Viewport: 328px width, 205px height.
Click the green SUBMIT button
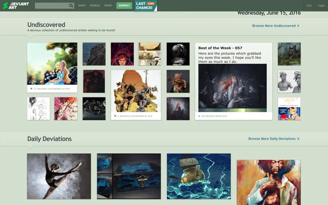tap(124, 5)
